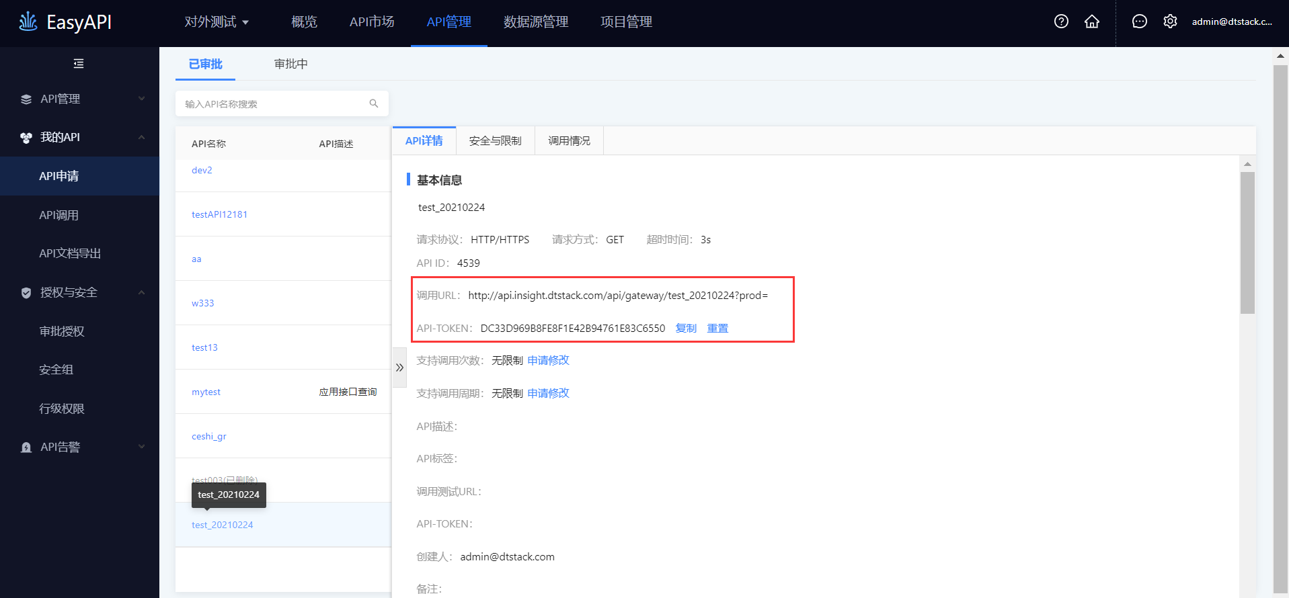Click 申请修改 for 支持调用次数
Image resolution: width=1289 pixels, height=598 pixels.
click(x=548, y=360)
